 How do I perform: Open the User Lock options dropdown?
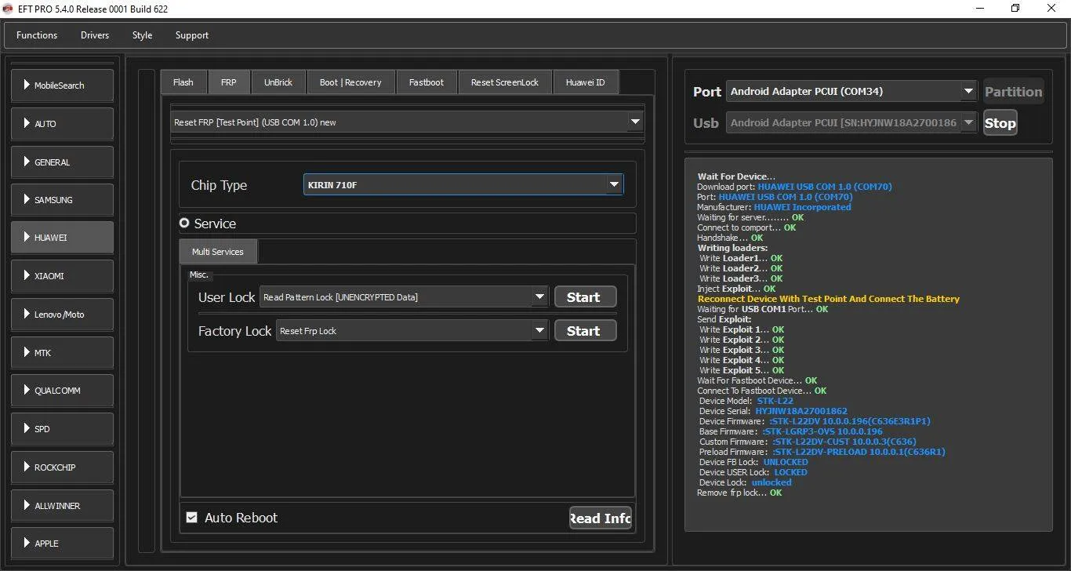(x=539, y=297)
